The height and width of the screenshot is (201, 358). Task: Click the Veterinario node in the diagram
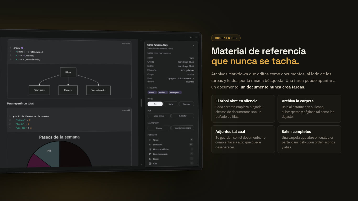pos(98,90)
